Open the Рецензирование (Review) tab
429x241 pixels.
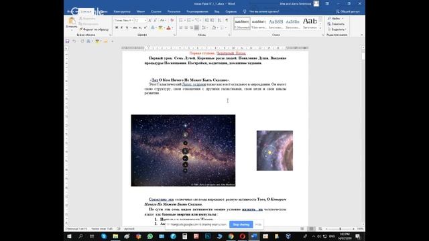point(197,11)
